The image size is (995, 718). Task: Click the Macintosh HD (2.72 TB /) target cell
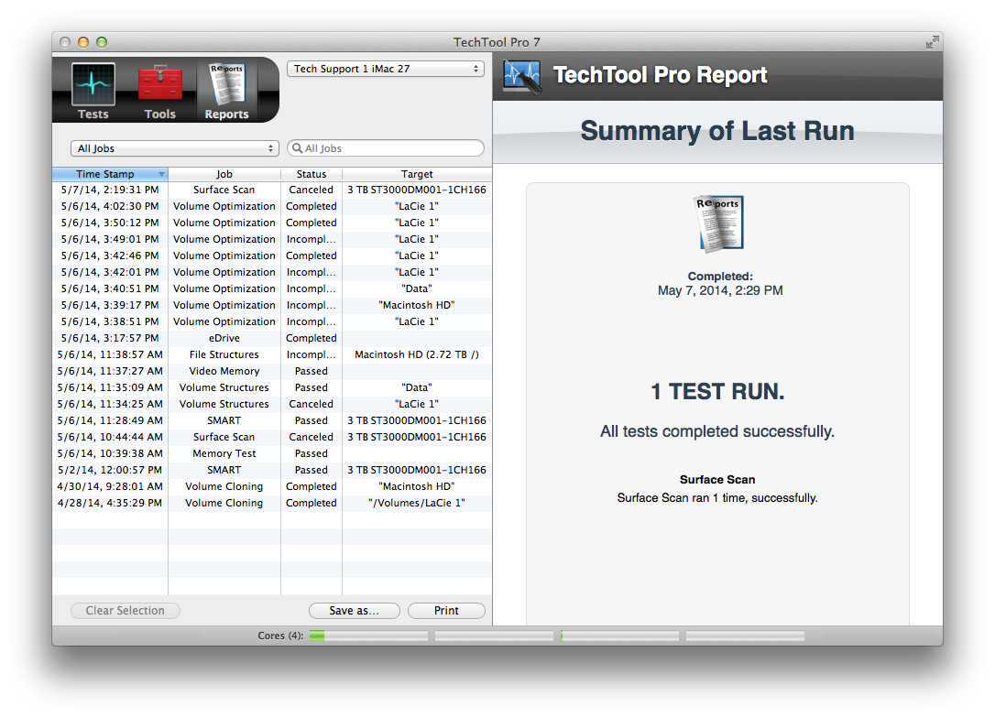click(x=417, y=354)
